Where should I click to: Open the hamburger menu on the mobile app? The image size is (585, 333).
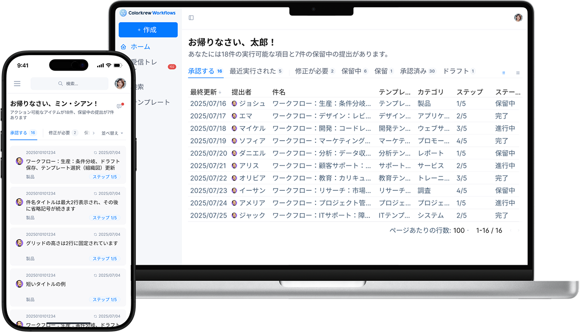(x=17, y=83)
